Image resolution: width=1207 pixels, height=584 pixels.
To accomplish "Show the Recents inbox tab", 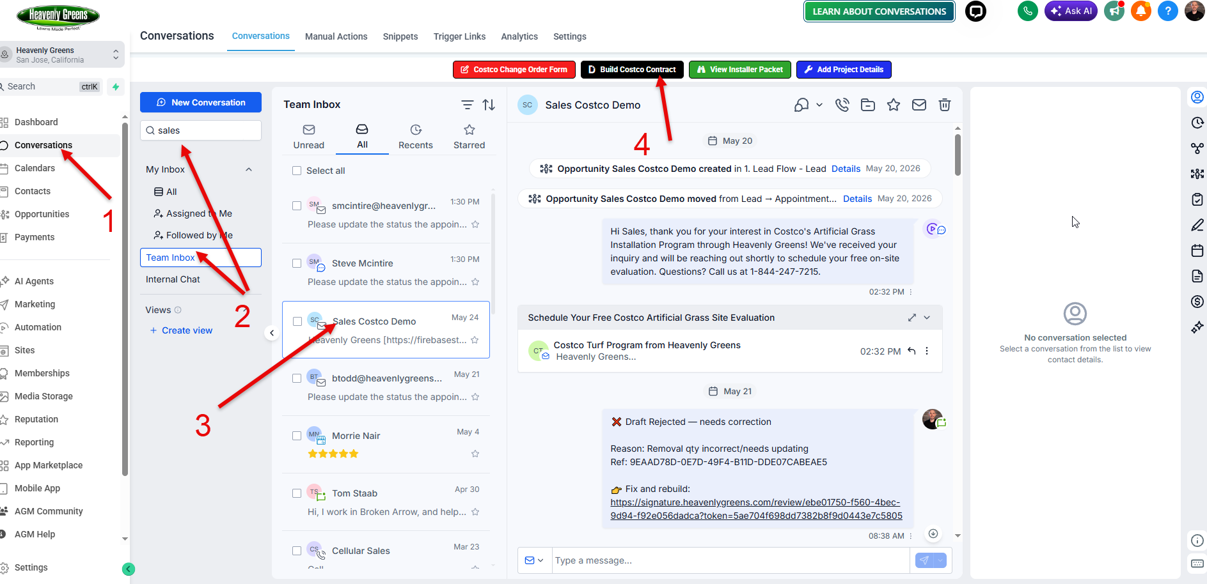I will 416,137.
